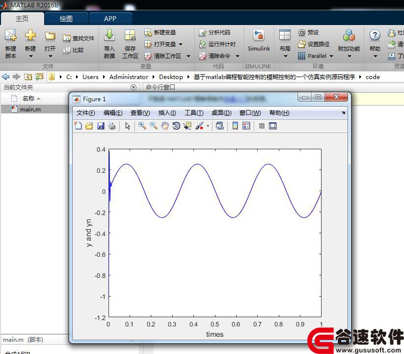Expand the Parallel dropdown

331,56
